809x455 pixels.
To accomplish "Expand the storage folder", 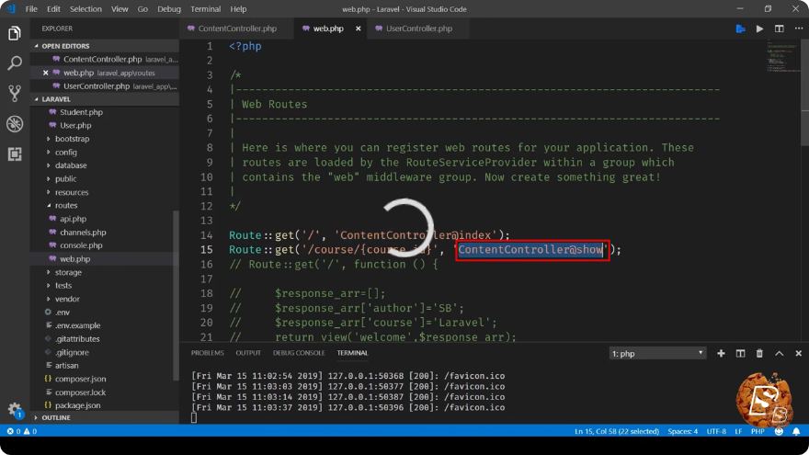I will coord(68,272).
